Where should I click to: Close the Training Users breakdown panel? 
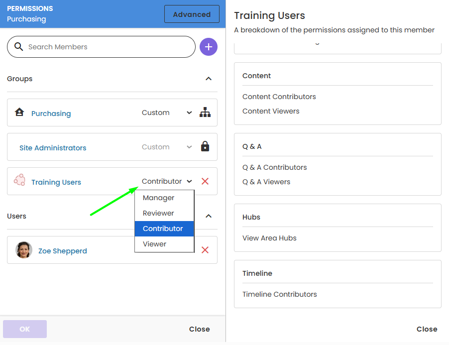click(x=427, y=329)
